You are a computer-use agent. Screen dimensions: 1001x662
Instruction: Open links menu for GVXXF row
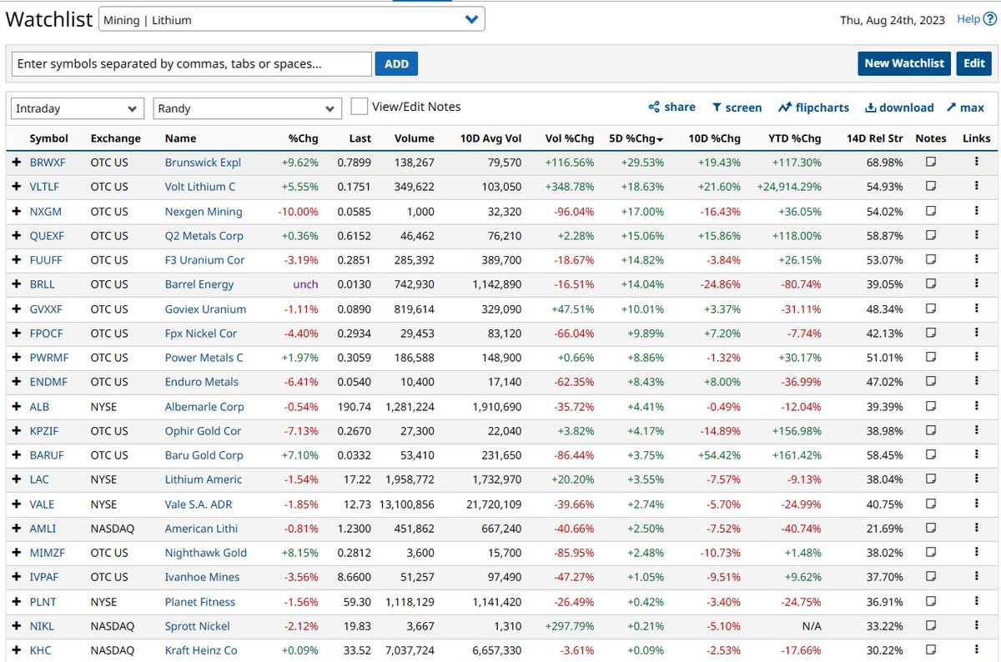coord(976,308)
